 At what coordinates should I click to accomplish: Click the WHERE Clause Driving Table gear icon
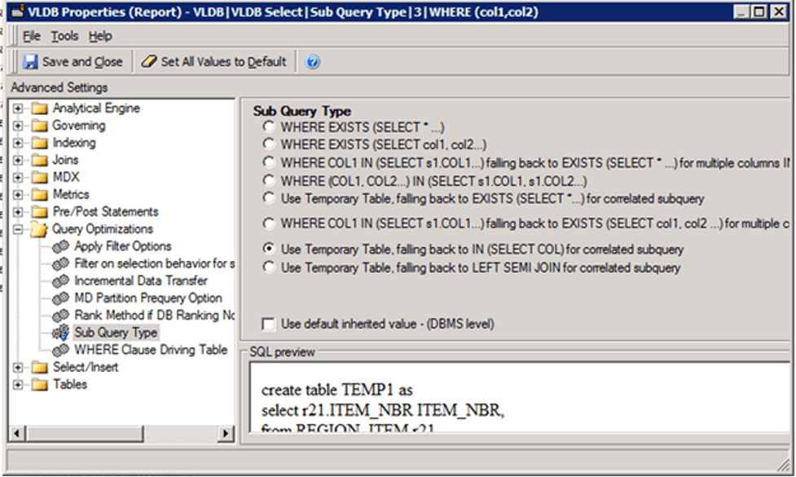pos(62,350)
